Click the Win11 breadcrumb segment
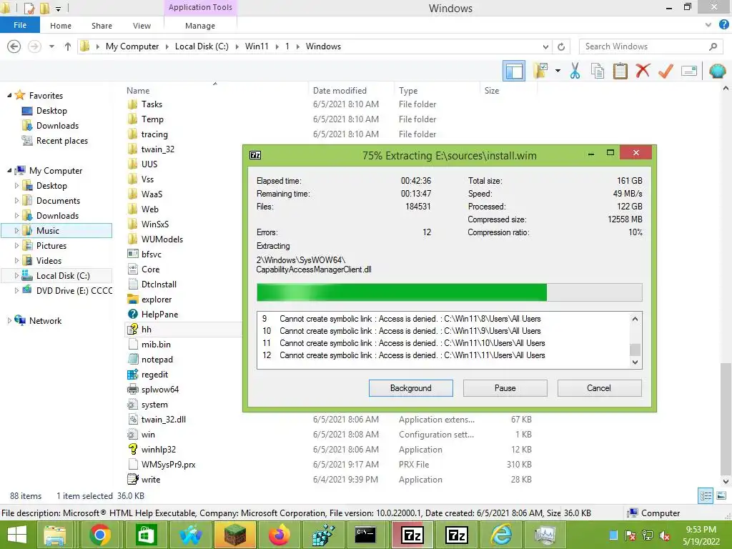Viewport: 732px width, 549px height. tap(257, 46)
